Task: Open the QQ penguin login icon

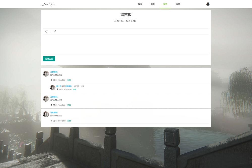Action: click(208, 4)
